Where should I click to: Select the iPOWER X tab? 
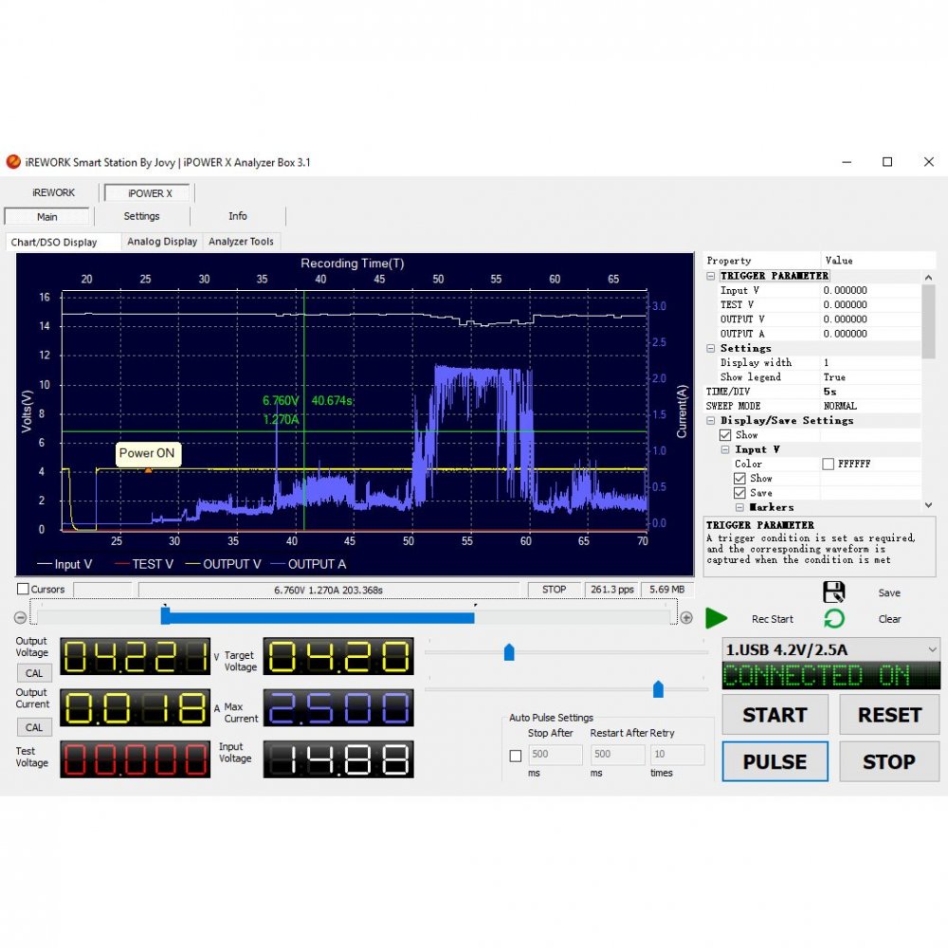click(x=150, y=192)
